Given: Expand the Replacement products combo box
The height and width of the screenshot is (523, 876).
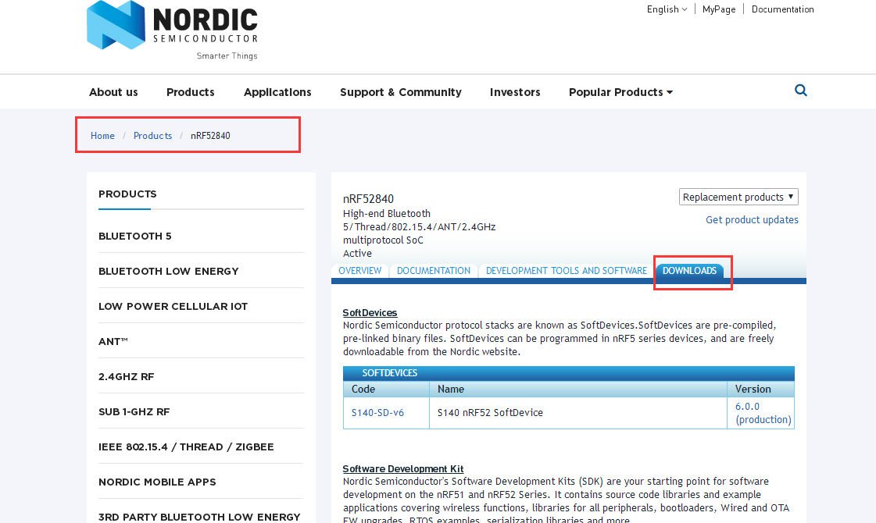Looking at the screenshot, I should 738,197.
